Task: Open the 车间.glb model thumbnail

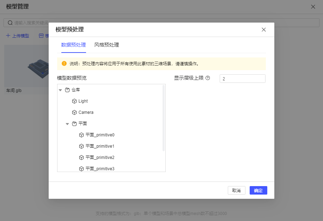Action: pos(26,66)
